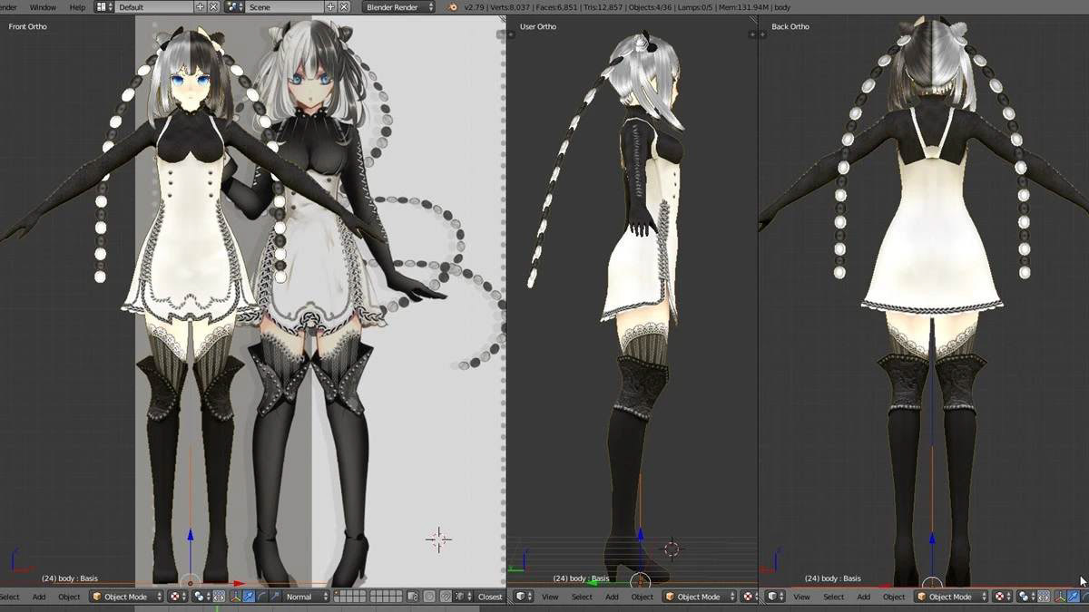Open Object menu in Back Ortho header
The image size is (1089, 612).
(x=895, y=597)
